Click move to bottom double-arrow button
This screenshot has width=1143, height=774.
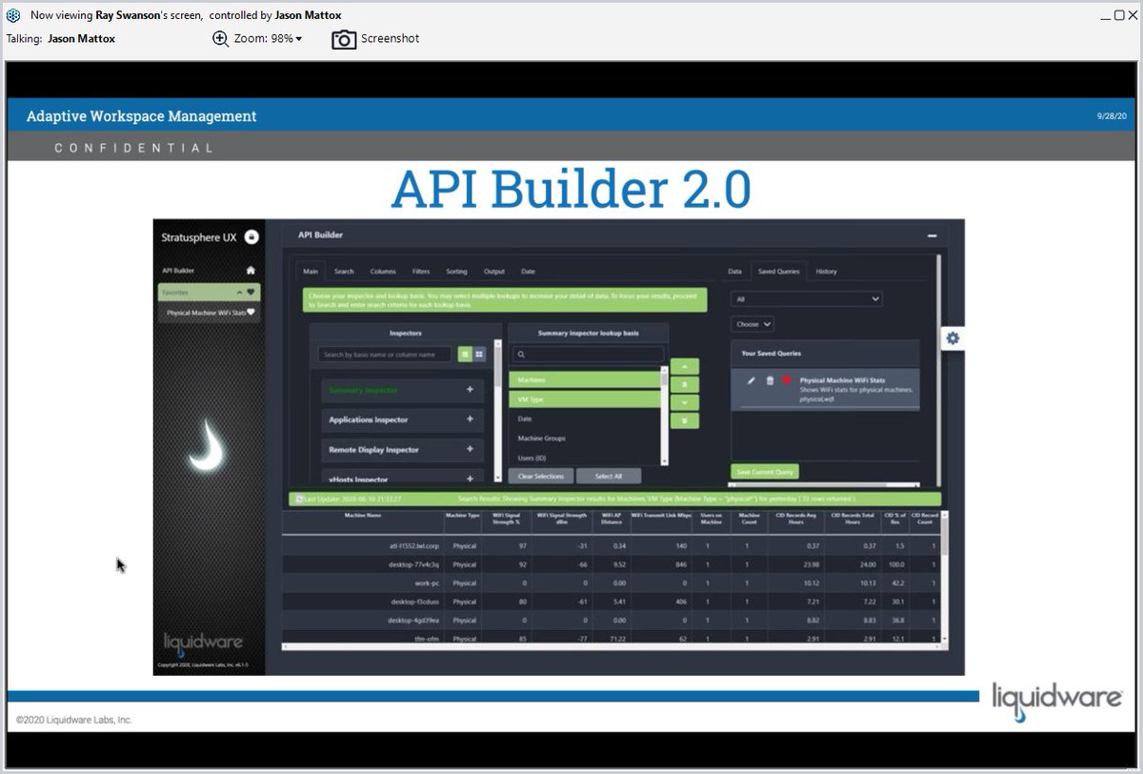685,420
